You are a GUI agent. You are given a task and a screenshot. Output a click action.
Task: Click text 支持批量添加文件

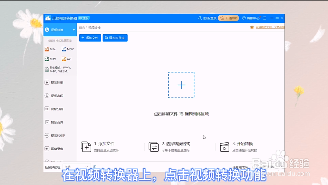pos(106,150)
